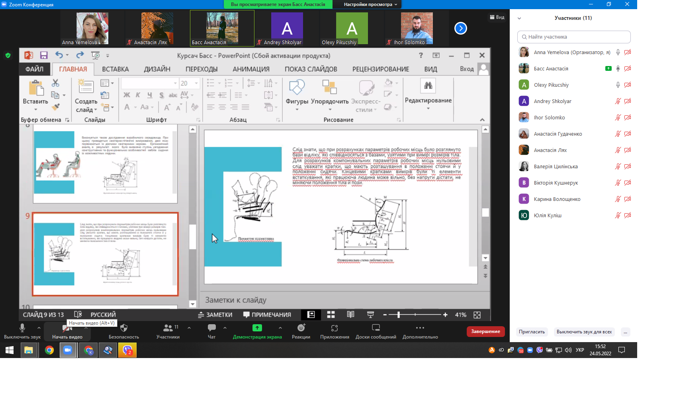
Task: Click the Slide Sorter view icon
Action: [331, 315]
